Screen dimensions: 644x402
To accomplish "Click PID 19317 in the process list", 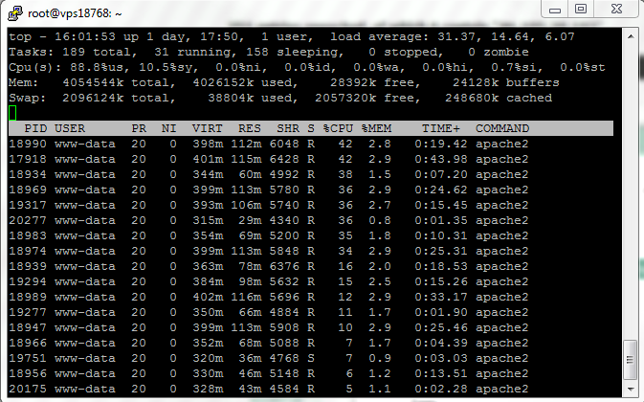I will click(28, 206).
